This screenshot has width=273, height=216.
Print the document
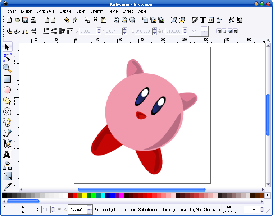click(33, 20)
